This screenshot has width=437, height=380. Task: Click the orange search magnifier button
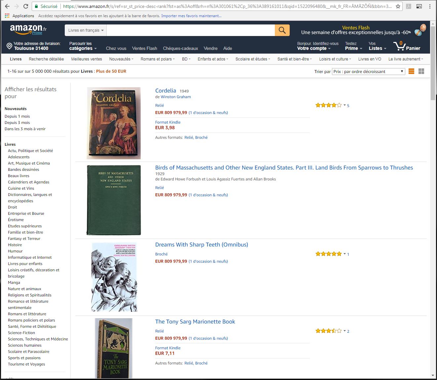click(x=282, y=30)
